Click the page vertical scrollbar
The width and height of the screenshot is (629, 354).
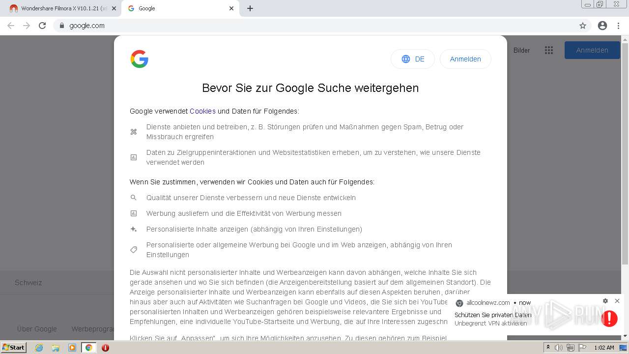pos(625,154)
